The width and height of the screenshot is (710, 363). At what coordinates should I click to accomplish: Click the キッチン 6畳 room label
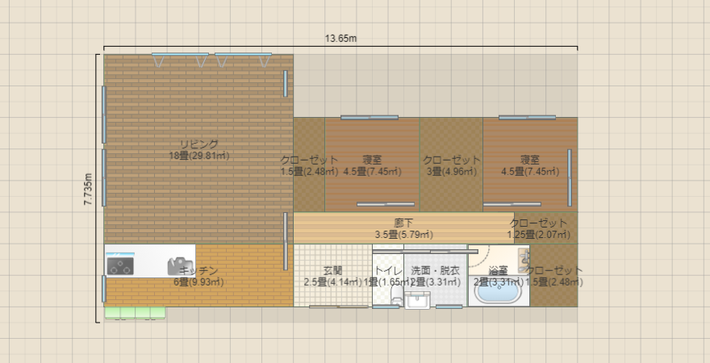coord(198,277)
